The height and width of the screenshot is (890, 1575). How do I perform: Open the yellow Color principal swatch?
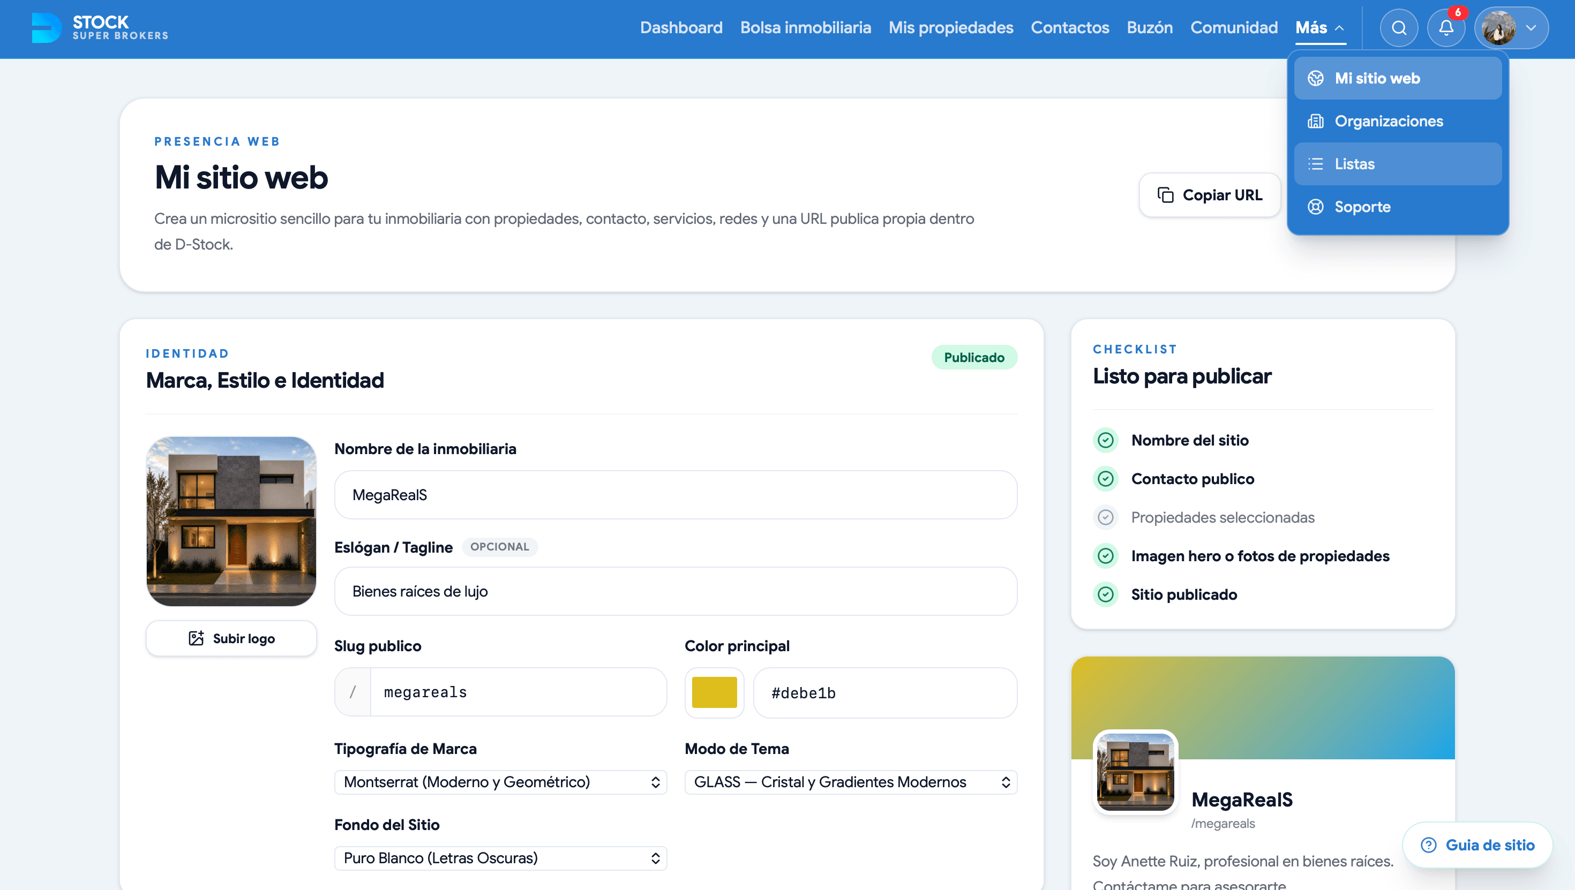pos(714,692)
